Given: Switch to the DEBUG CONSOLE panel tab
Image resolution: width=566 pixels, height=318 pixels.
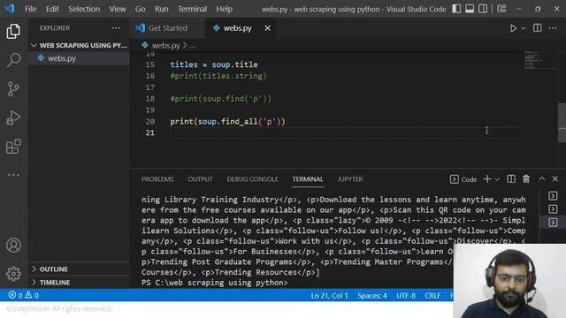Looking at the screenshot, I should click(252, 179).
